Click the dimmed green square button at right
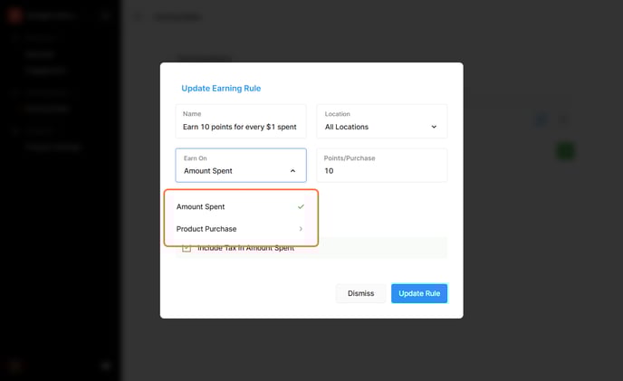 (x=565, y=151)
